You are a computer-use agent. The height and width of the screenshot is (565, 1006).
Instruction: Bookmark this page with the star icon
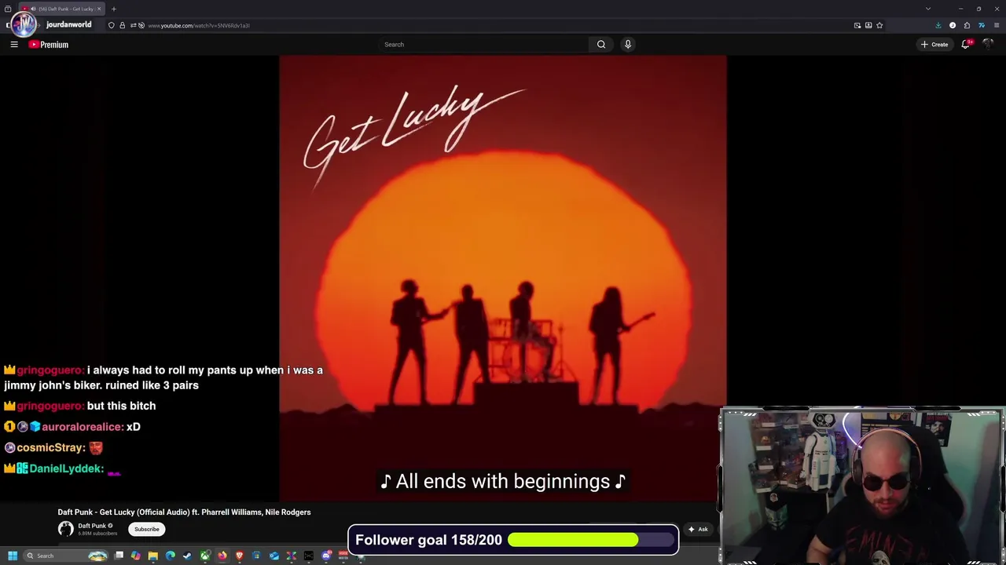point(879,26)
